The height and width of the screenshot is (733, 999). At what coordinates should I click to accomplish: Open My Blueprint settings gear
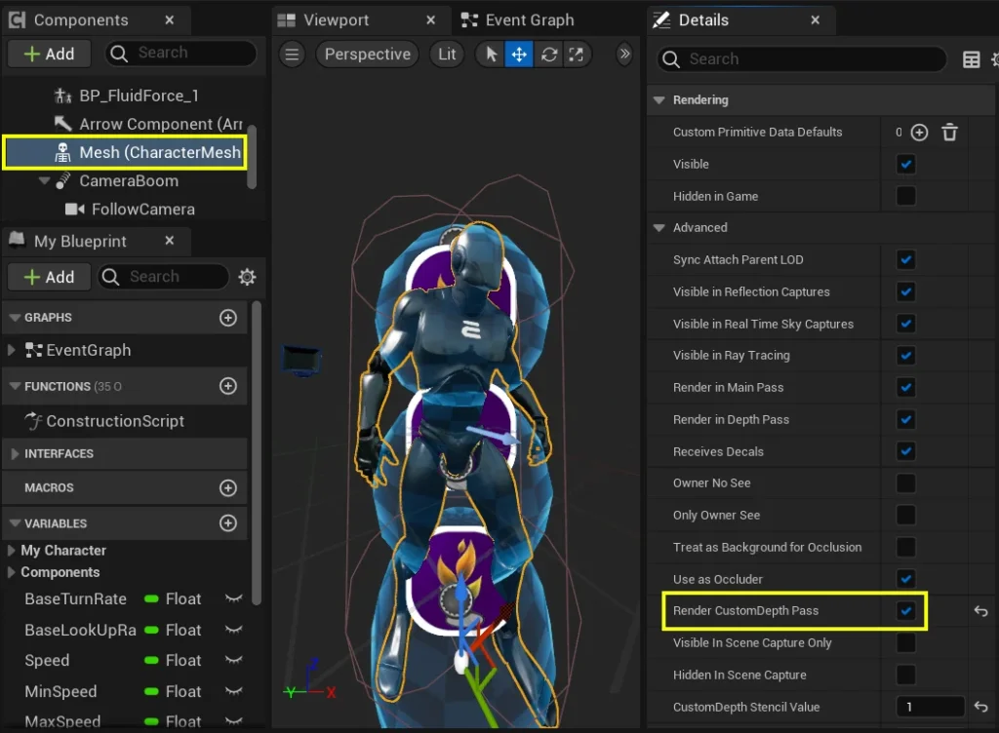247,277
